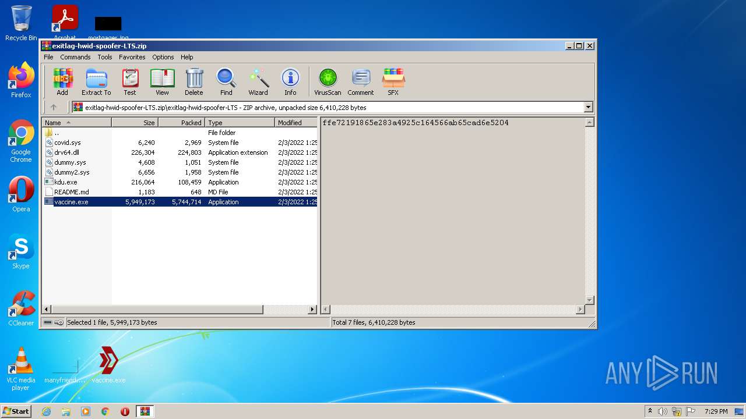The width and height of the screenshot is (746, 419).
Task: Open Google Chrome desktop shortcut
Action: 21,141
